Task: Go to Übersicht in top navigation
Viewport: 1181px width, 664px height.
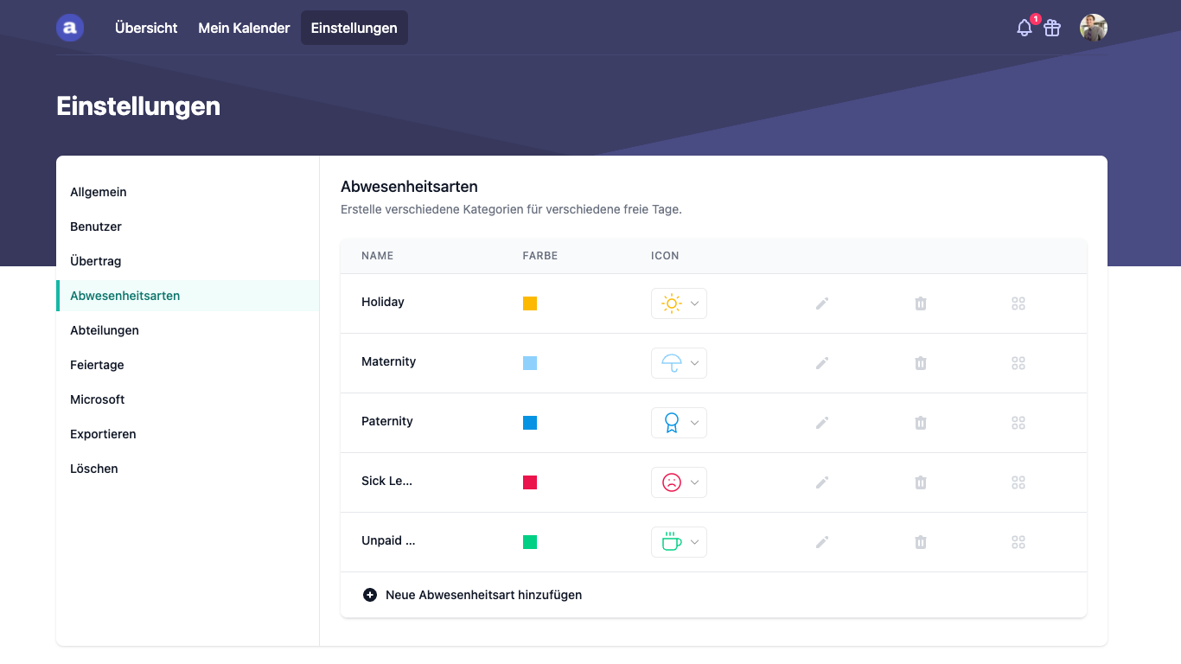Action: [x=146, y=28]
